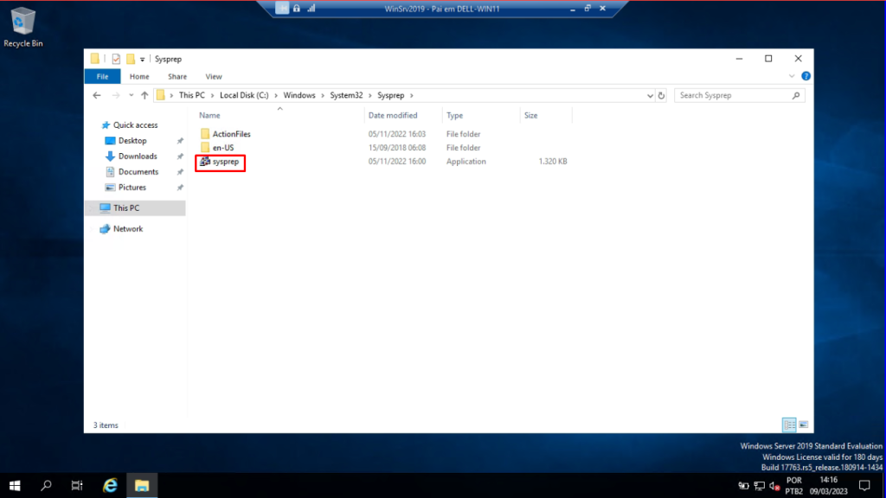
Task: Open the address bar history dropdown
Action: pyautogui.click(x=649, y=95)
